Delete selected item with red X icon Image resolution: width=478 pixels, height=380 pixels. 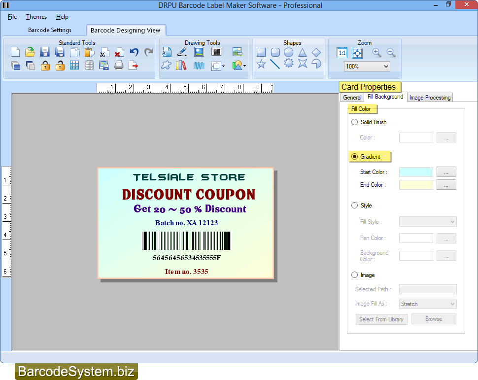pos(119,52)
